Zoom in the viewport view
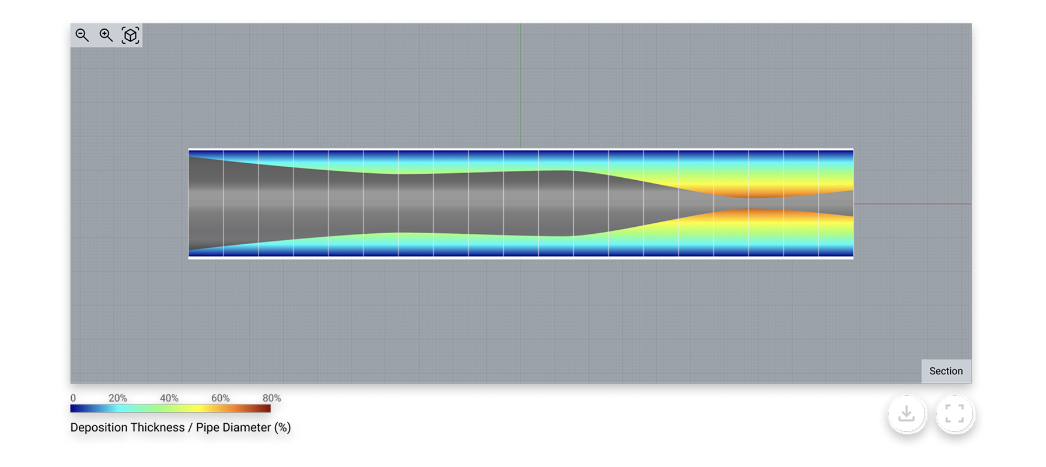 [x=106, y=36]
